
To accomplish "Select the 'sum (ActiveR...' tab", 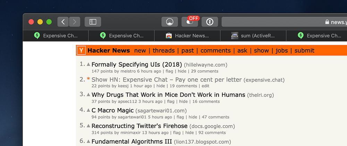I will click(x=253, y=36).
